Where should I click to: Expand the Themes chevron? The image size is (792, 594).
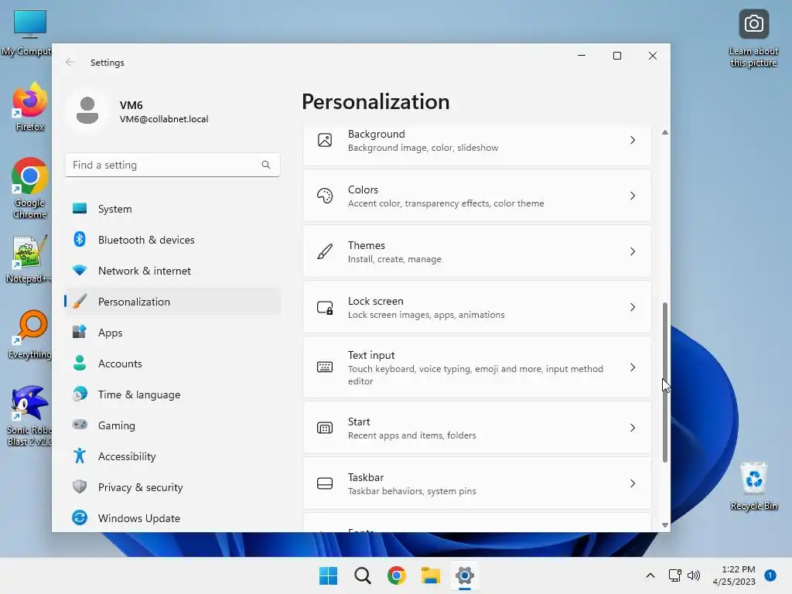pos(633,251)
